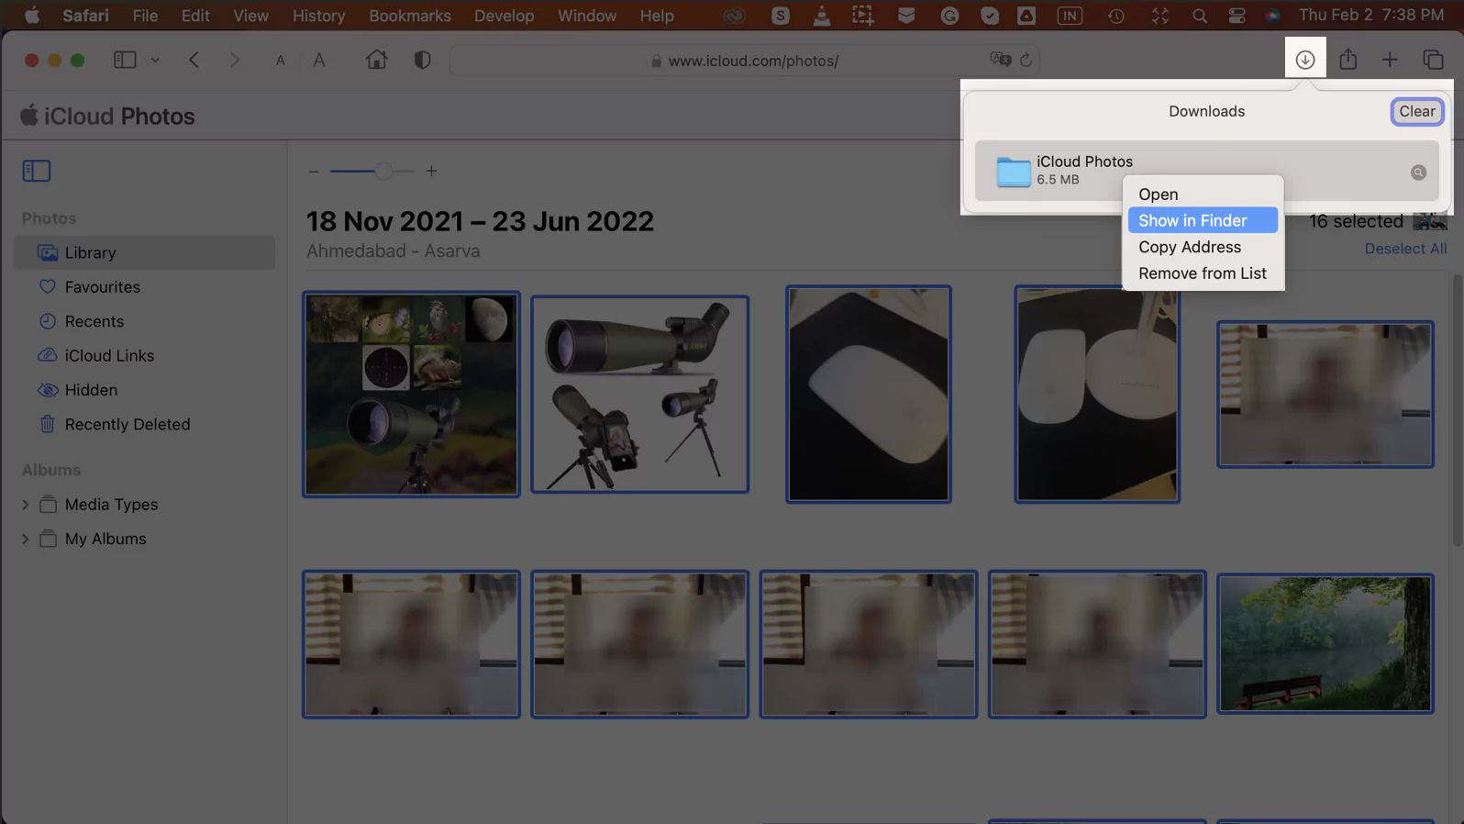Screen dimensions: 1464x824
Task: Open the Develop menu
Action: pos(504,16)
